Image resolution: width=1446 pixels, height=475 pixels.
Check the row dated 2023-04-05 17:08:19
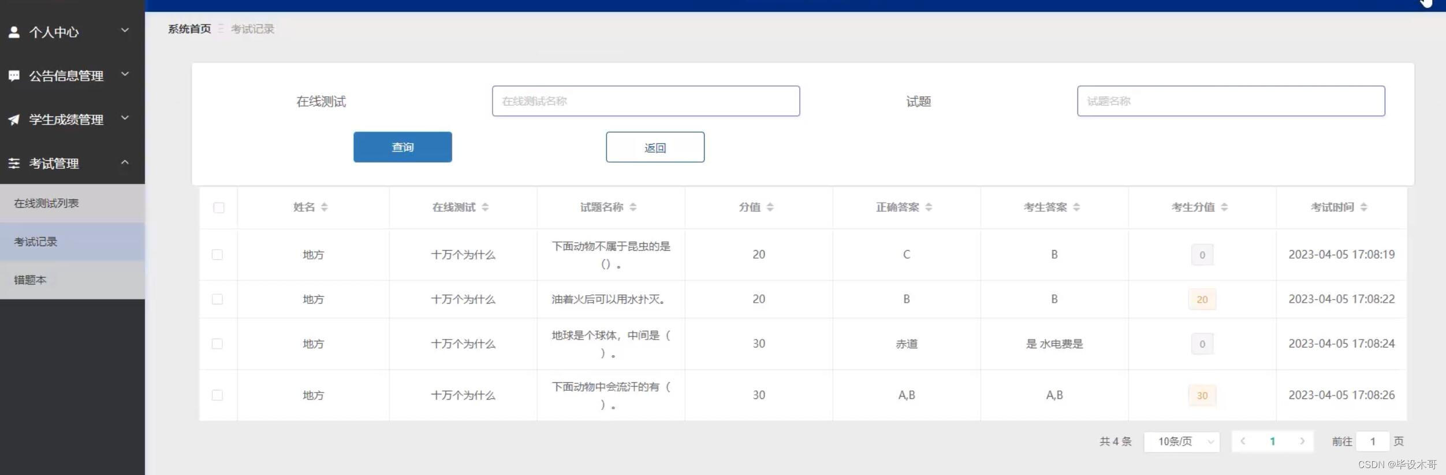(217, 255)
